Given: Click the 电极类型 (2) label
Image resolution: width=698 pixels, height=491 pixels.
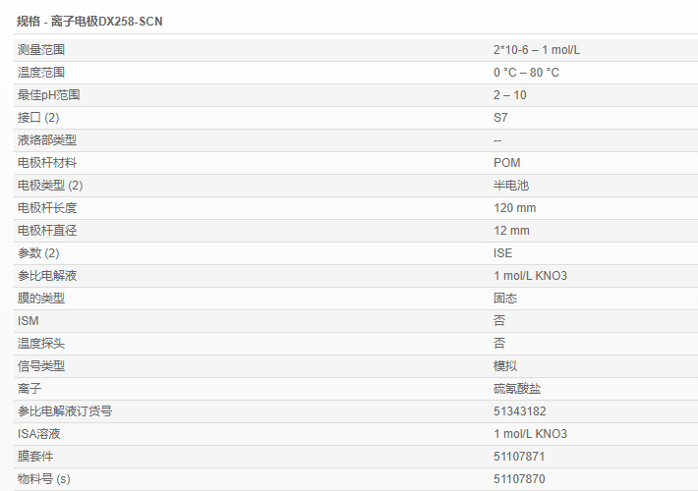Looking at the screenshot, I should tap(50, 186).
